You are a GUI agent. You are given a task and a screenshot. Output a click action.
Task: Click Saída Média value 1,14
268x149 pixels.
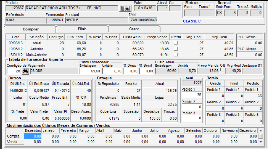(131, 104)
